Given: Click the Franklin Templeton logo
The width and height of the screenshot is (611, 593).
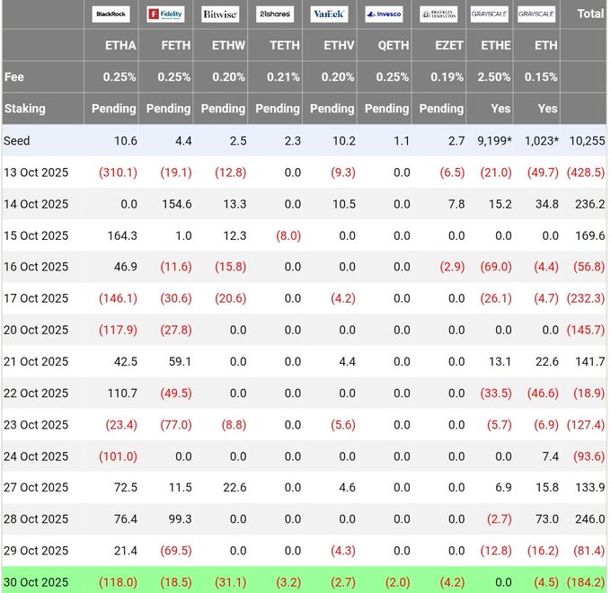Looking at the screenshot, I should click(x=438, y=14).
